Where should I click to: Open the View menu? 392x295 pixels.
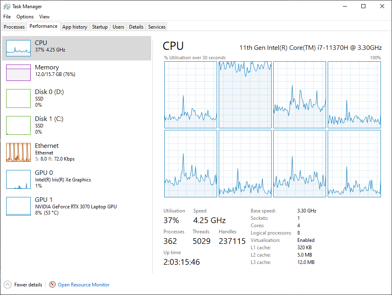[x=44, y=17]
